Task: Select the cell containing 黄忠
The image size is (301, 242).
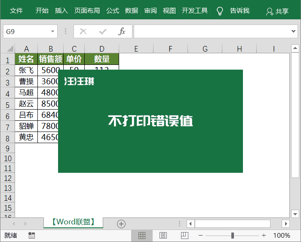Action: click(x=26, y=137)
